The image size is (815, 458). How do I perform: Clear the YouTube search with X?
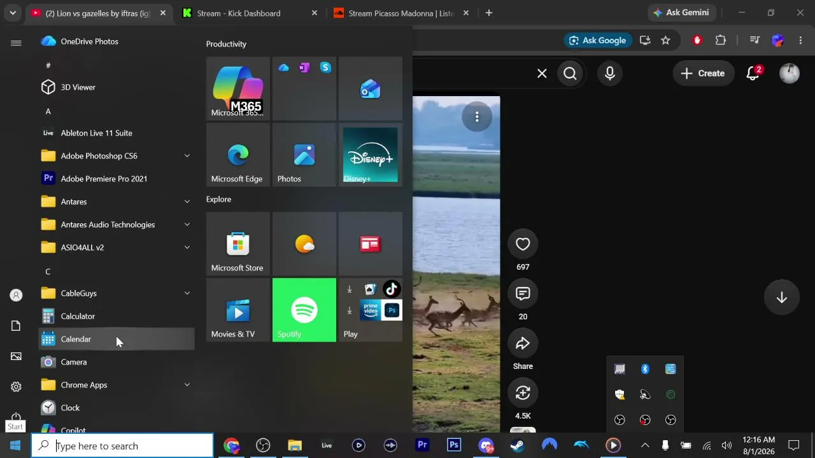tap(542, 74)
